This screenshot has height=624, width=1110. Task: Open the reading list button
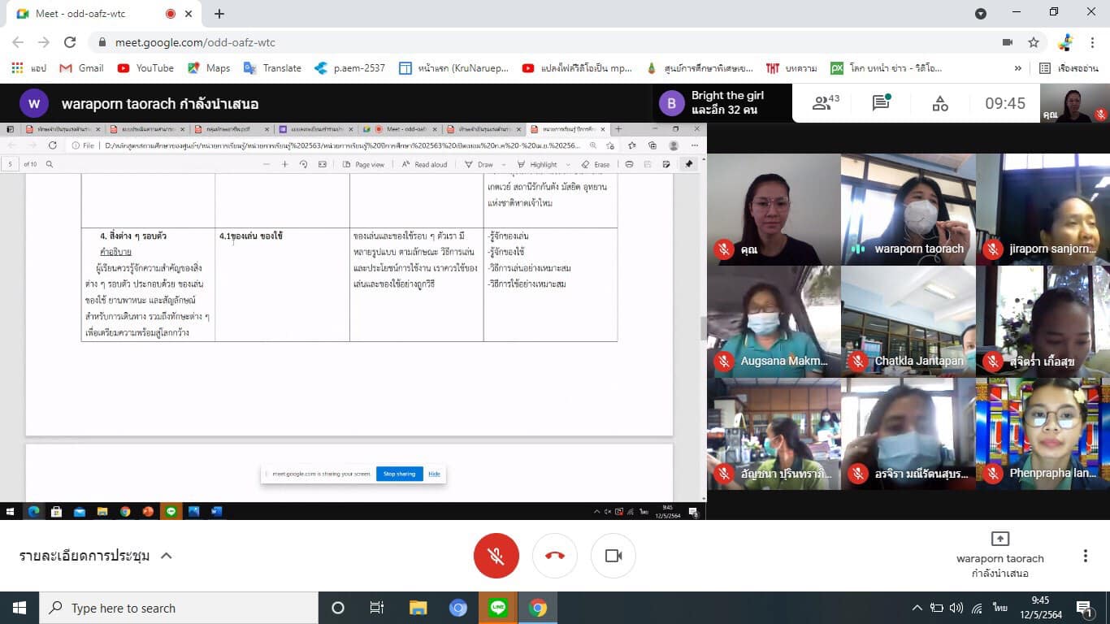[x=1069, y=68]
